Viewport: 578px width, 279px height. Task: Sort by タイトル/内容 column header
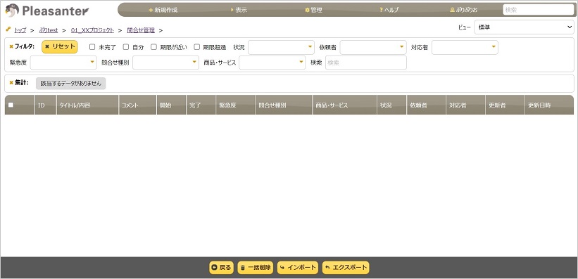[x=88, y=105]
